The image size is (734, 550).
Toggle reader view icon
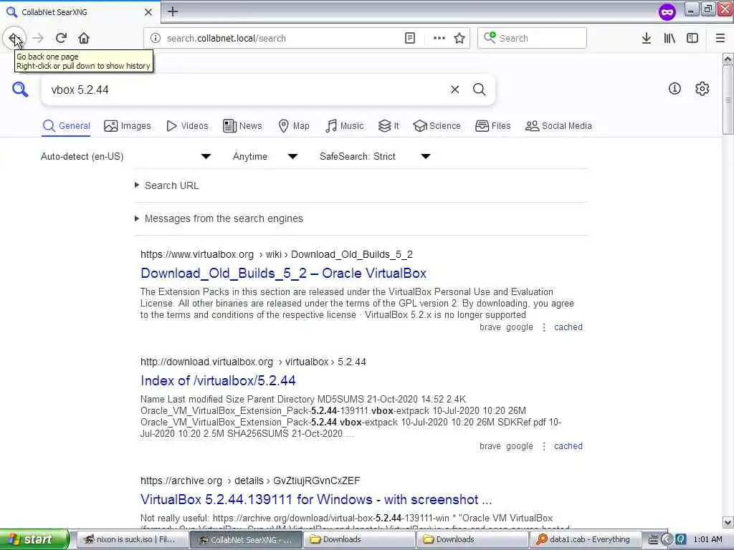409,38
